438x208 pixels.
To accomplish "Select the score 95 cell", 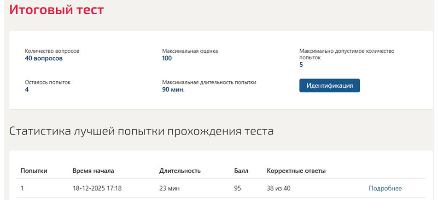I will tap(238, 189).
